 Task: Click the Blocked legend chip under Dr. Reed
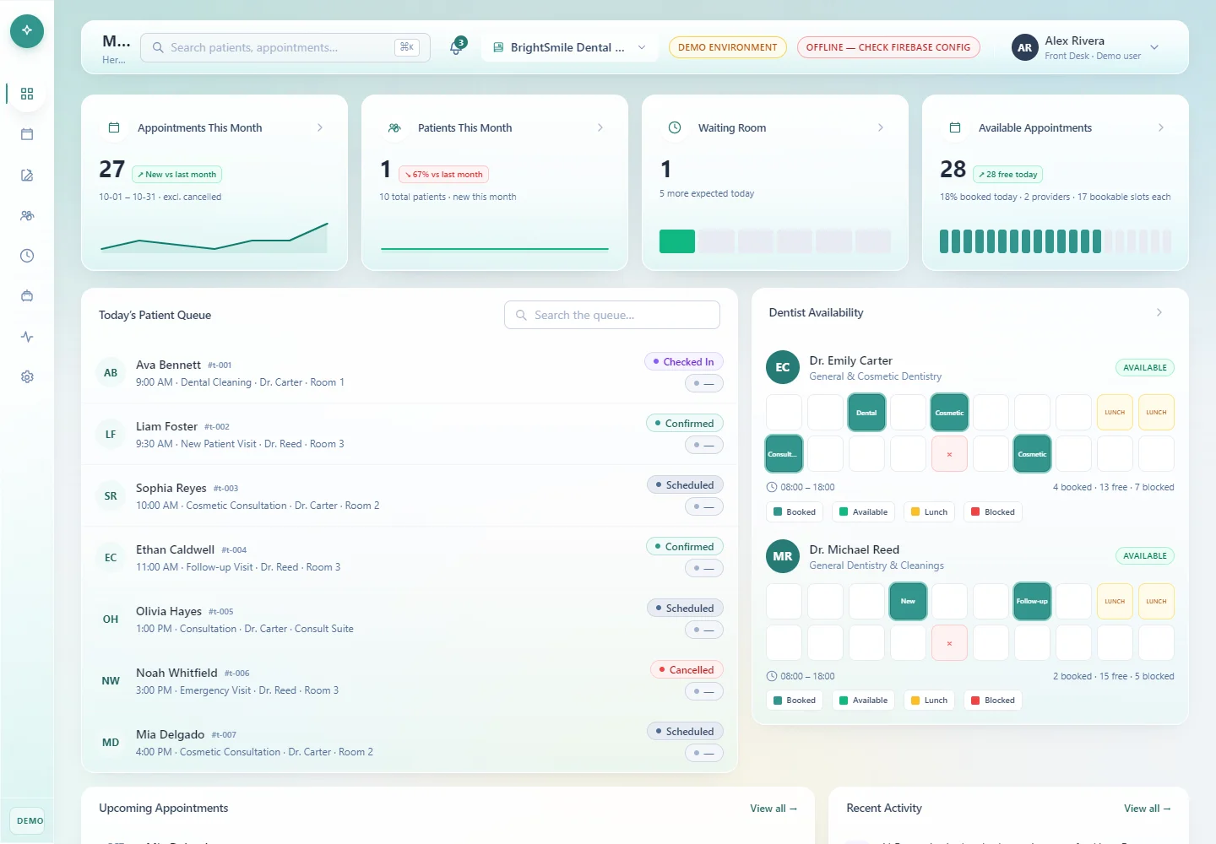(993, 701)
